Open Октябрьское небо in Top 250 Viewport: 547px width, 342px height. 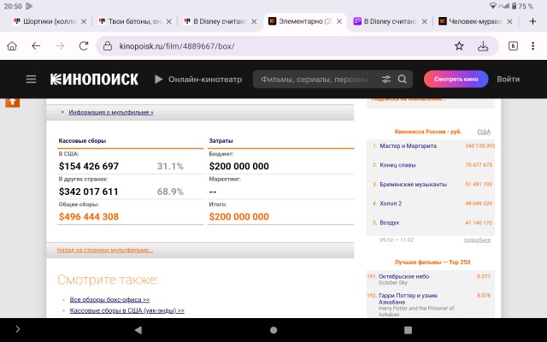click(x=403, y=276)
